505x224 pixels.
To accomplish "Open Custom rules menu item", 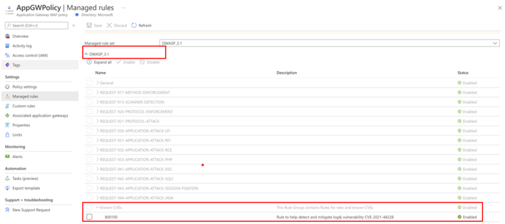I will pos(24,106).
